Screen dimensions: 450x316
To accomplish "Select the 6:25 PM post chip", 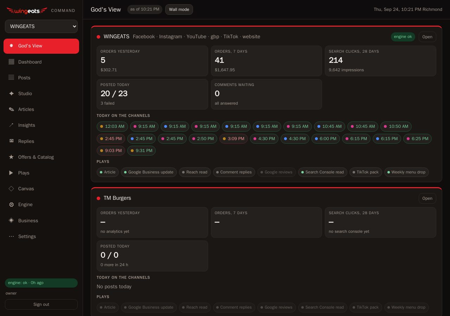I will [417, 139].
